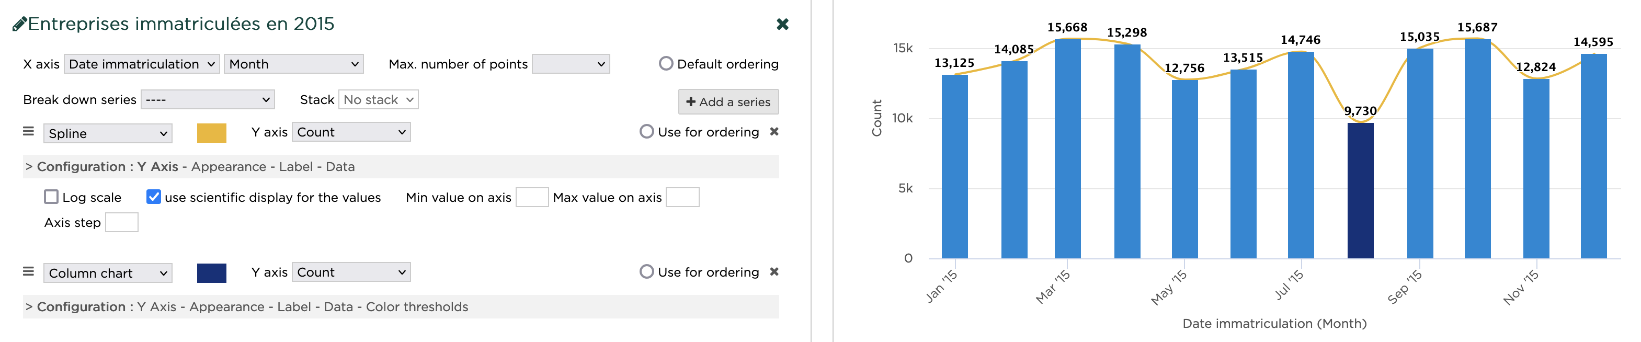Click the drag handle of the Spline series
Image resolution: width=1641 pixels, height=342 pixels.
coord(28,132)
